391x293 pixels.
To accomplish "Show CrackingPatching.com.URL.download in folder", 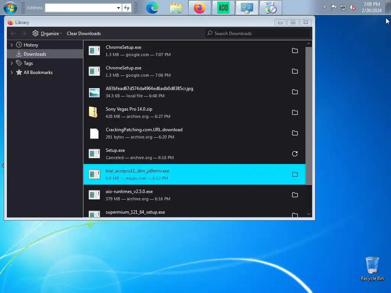I will [295, 133].
